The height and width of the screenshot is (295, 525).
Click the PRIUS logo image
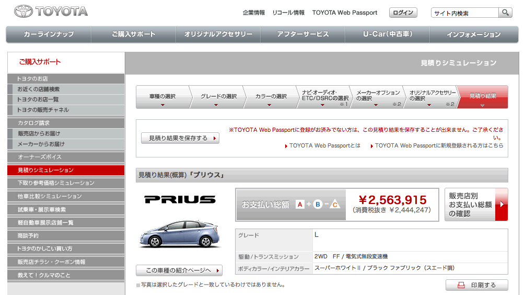pos(180,200)
